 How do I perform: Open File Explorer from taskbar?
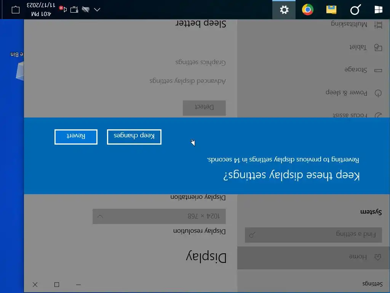tap(331, 10)
